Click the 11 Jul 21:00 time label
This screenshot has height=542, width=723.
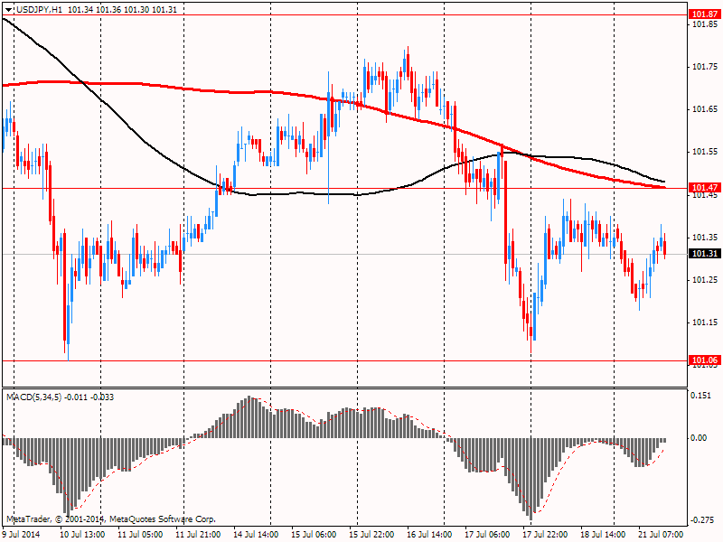[x=198, y=535]
